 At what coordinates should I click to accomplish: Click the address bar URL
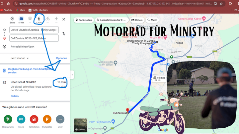pyautogui.click(x=116, y=4)
